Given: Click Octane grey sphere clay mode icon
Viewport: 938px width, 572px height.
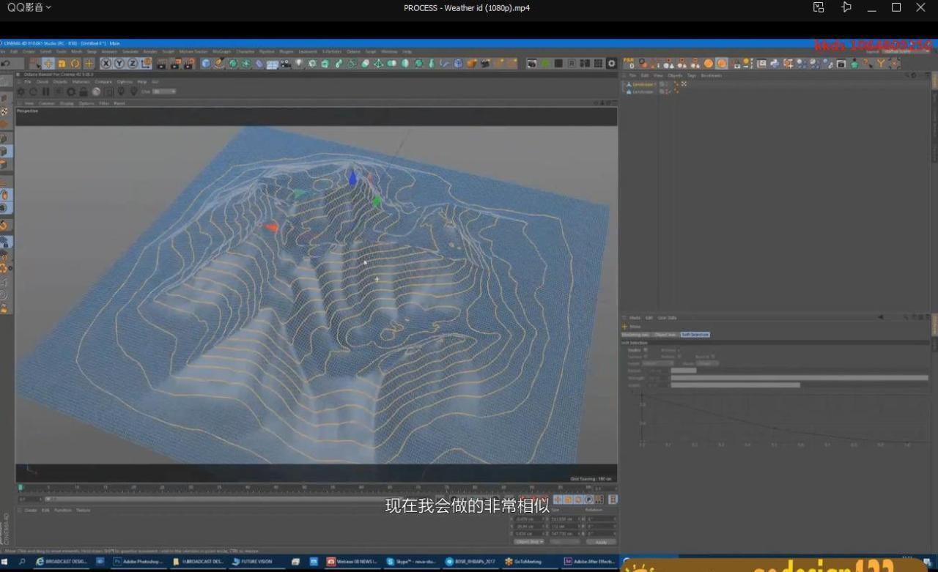Looking at the screenshot, I should click(96, 92).
